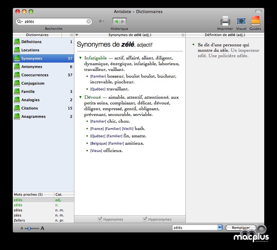The image size is (277, 250).
Task: Switch to the Antonymes label in the list
Action: pos(32,67)
